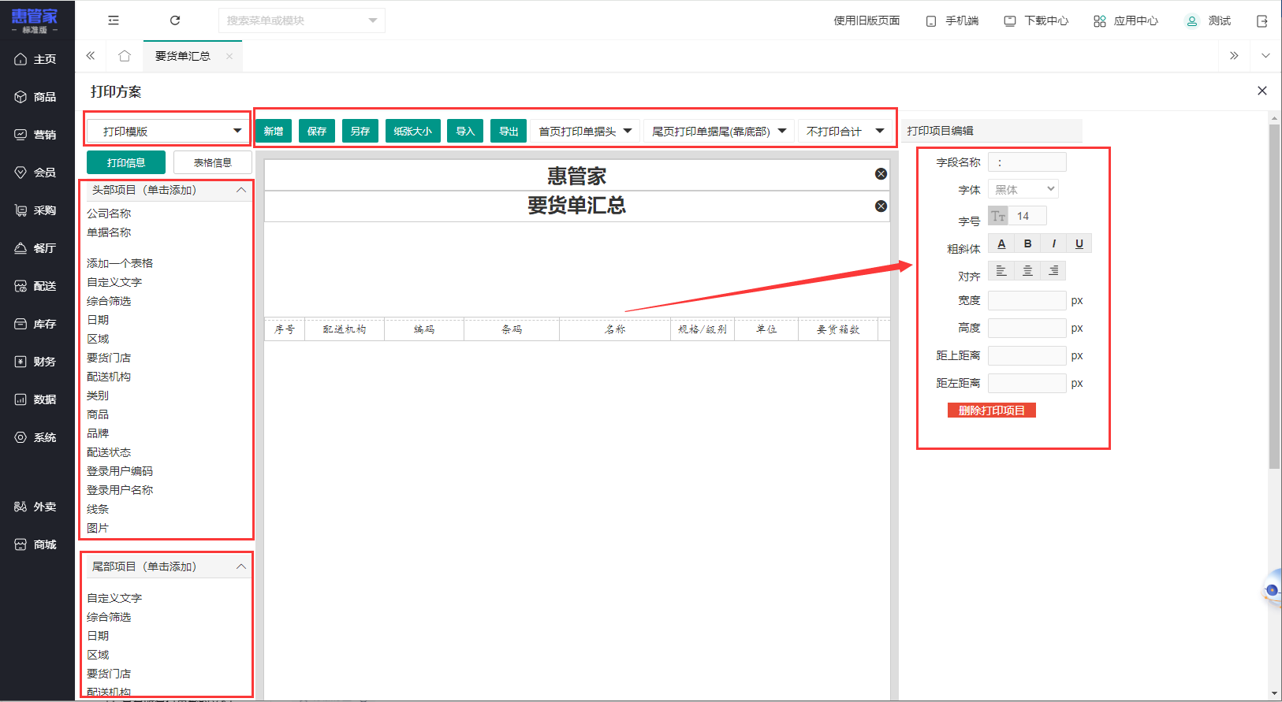Apply underlined A font style
This screenshot has width=1282, height=702.
(x=1001, y=243)
